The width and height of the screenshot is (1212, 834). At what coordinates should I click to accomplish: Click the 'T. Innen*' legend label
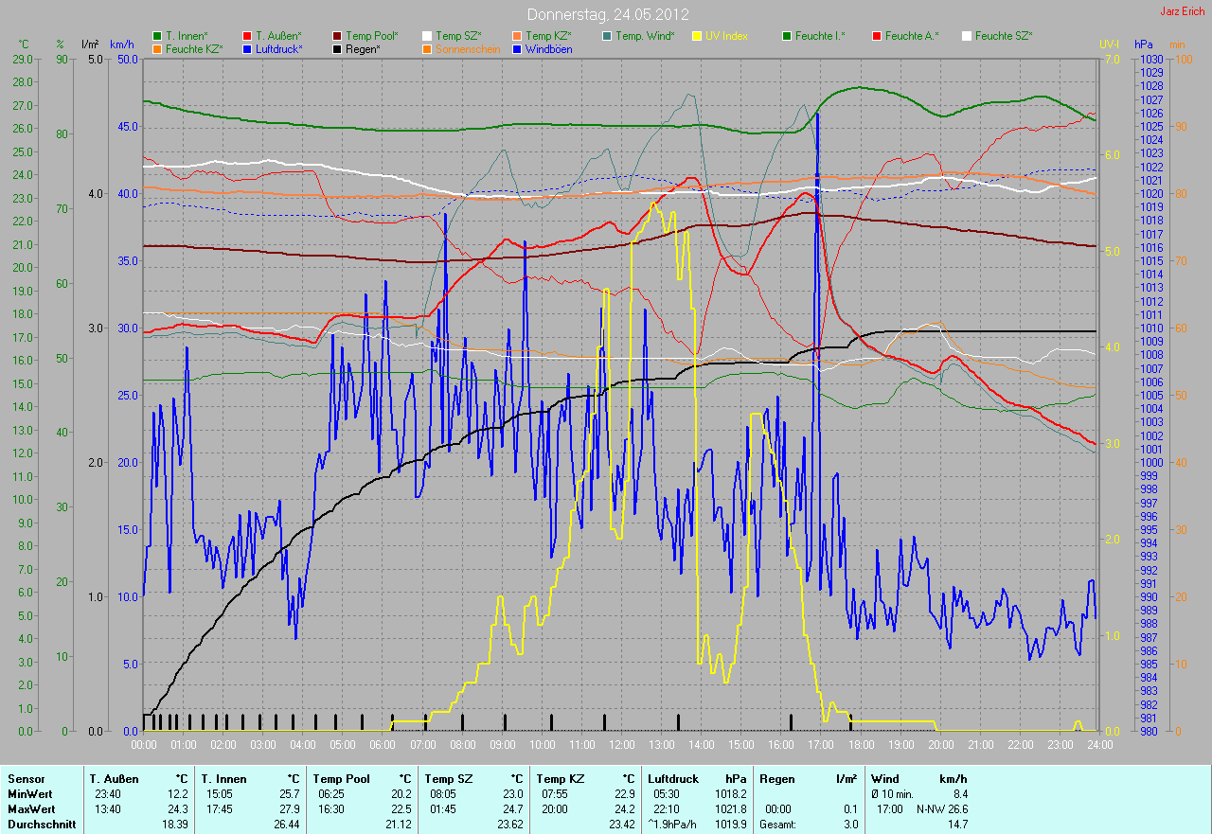(x=187, y=36)
